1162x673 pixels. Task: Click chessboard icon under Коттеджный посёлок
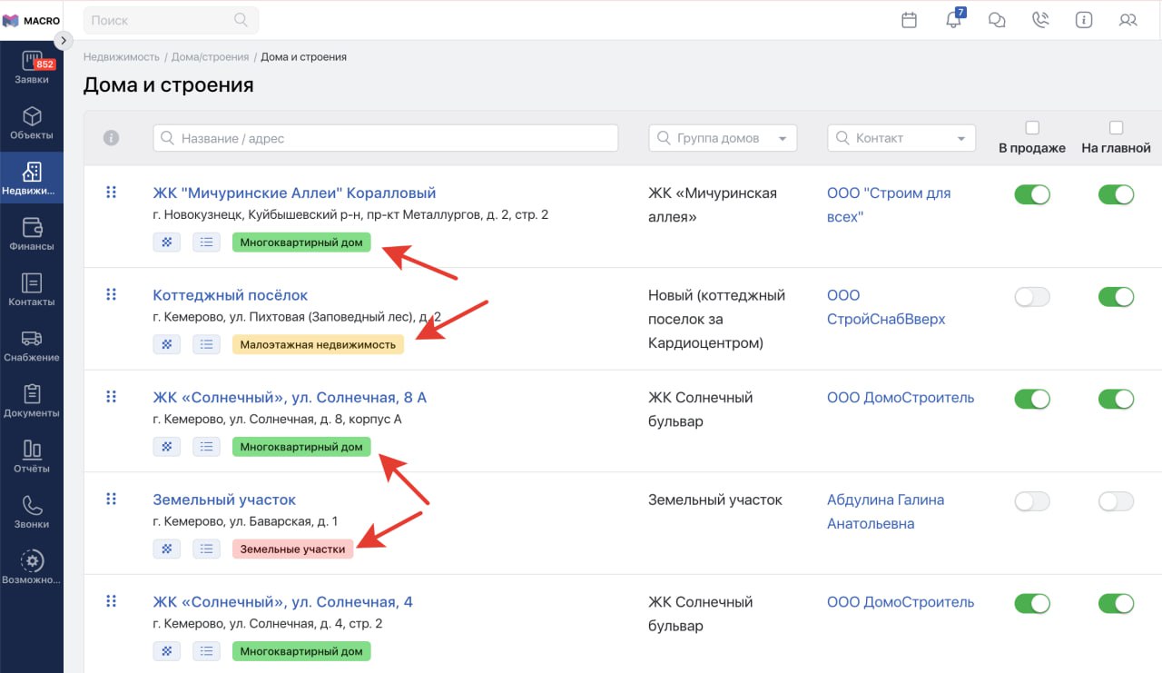click(x=167, y=345)
